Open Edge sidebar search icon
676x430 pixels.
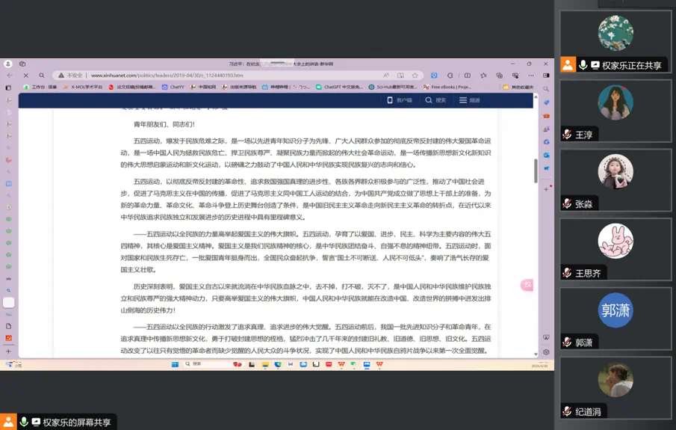click(x=546, y=89)
